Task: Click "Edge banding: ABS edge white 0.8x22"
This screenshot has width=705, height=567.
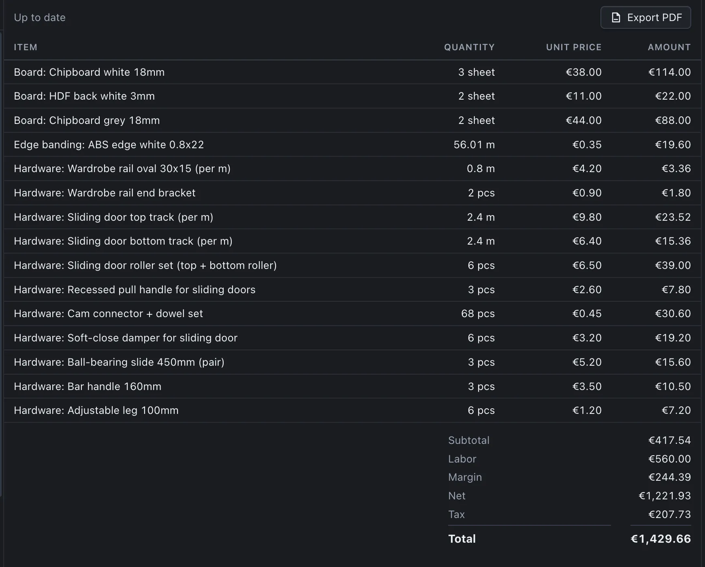Action: pos(109,145)
